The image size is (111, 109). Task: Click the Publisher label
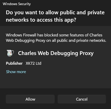pos(14,63)
